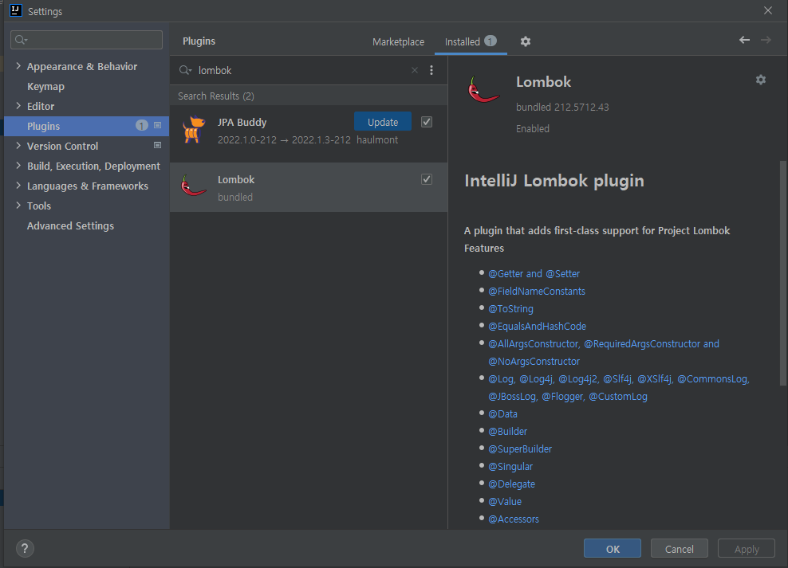Click the Lombok chili logo in details
The image size is (788, 568).
[x=483, y=89]
